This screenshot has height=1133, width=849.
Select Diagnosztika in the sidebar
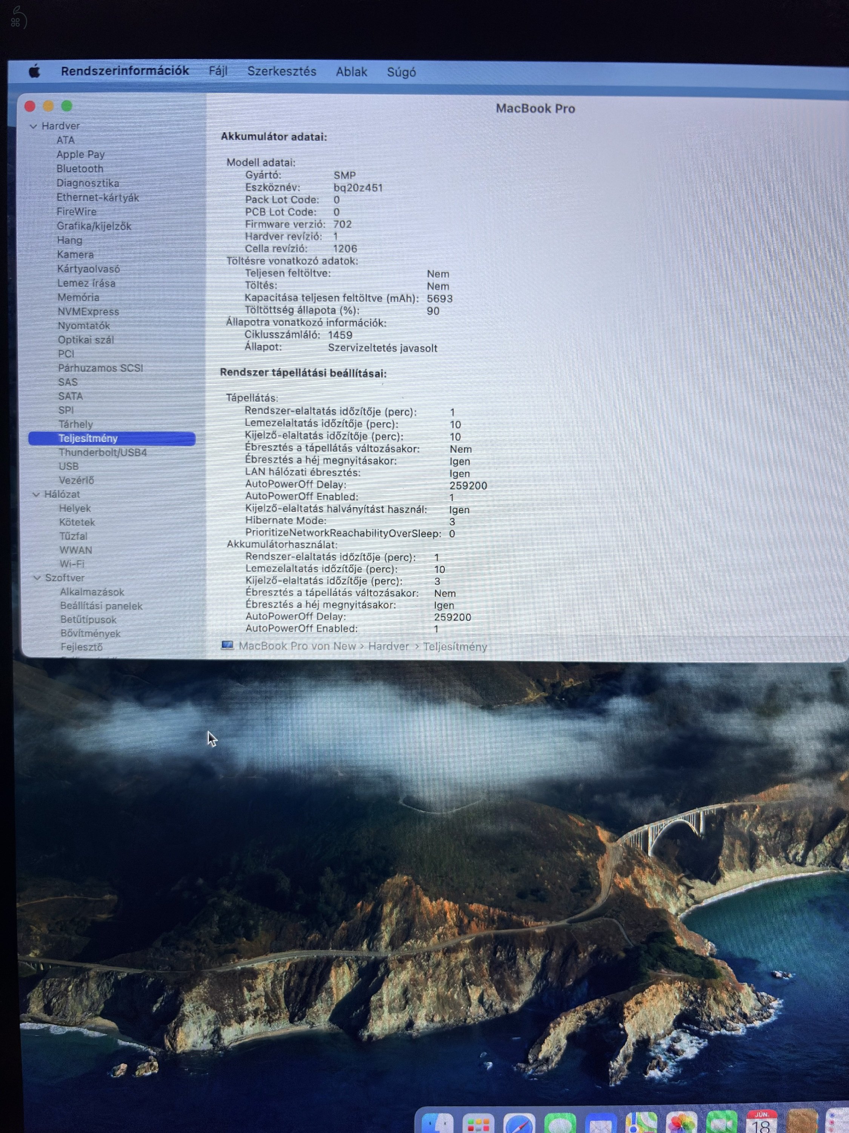(88, 183)
